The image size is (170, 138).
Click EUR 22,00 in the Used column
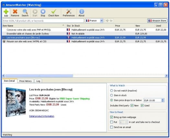tap(161, 30)
